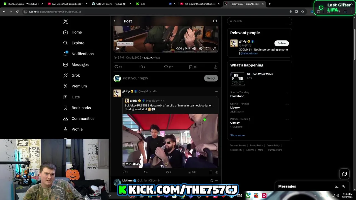Go back using Post header arrow
Screen dimensions: 356x200
tap(115, 21)
